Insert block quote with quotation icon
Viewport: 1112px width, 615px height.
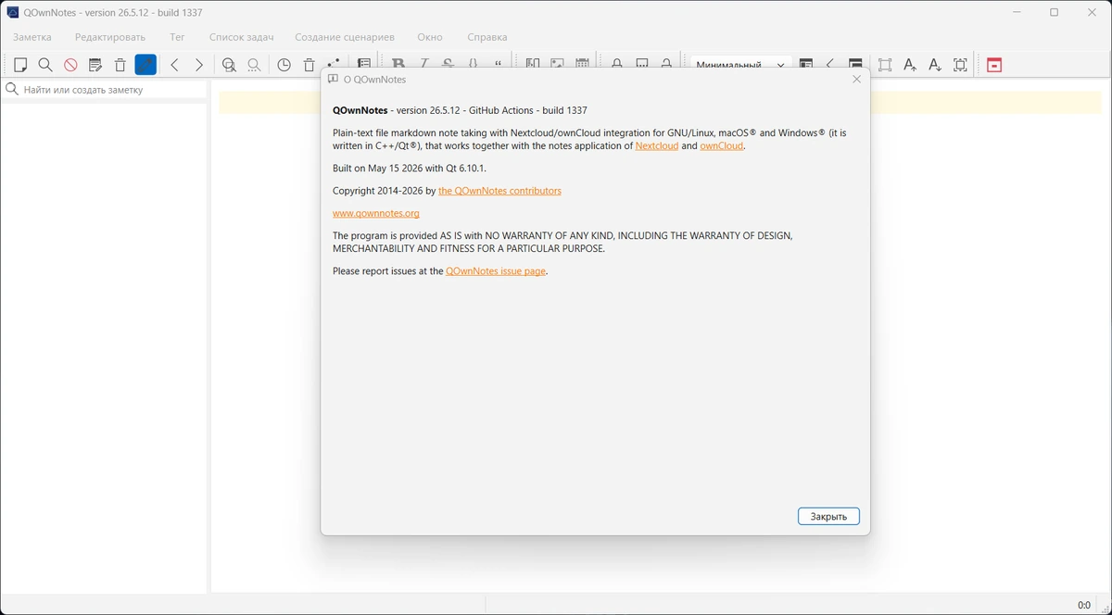(x=499, y=65)
